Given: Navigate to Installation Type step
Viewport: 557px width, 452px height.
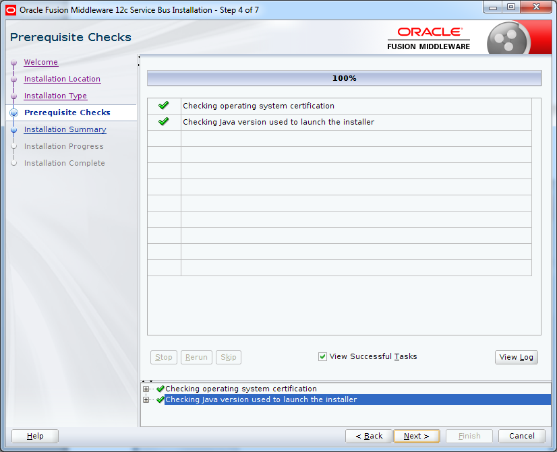Looking at the screenshot, I should 55,96.
